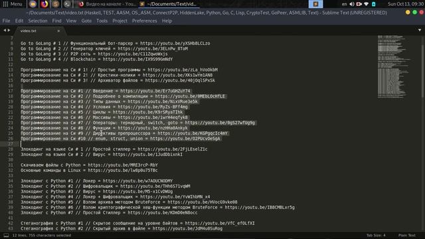425x239 pixels.
Task: Go to next tab with right arrow
Action: click(9, 31)
